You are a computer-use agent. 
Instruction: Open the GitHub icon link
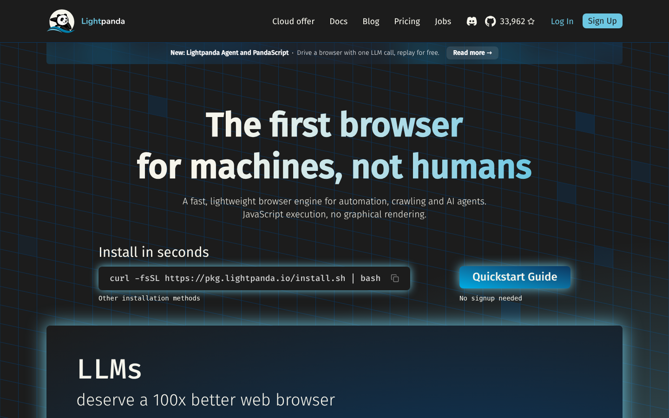point(490,21)
